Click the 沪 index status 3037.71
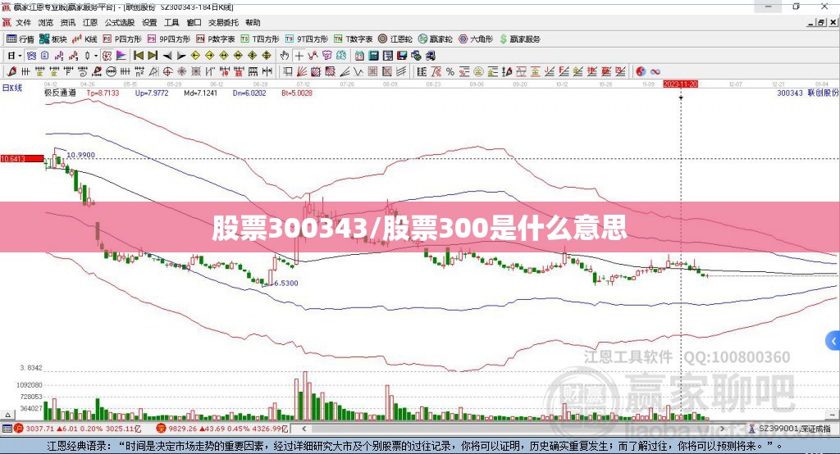The image size is (840, 454). (x=78, y=429)
